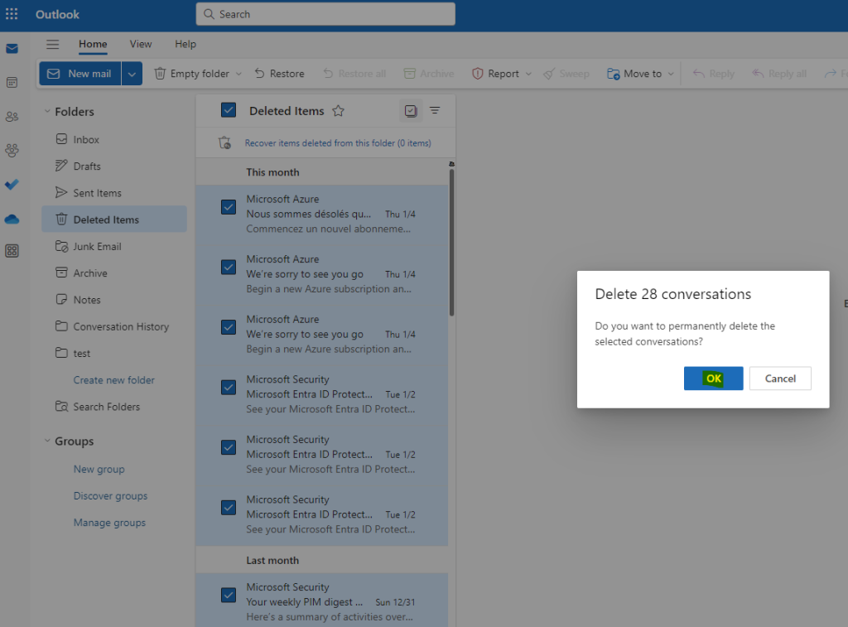The width and height of the screenshot is (848, 627).
Task: Click the message list vertical scrollbar
Action: pyautogui.click(x=451, y=242)
